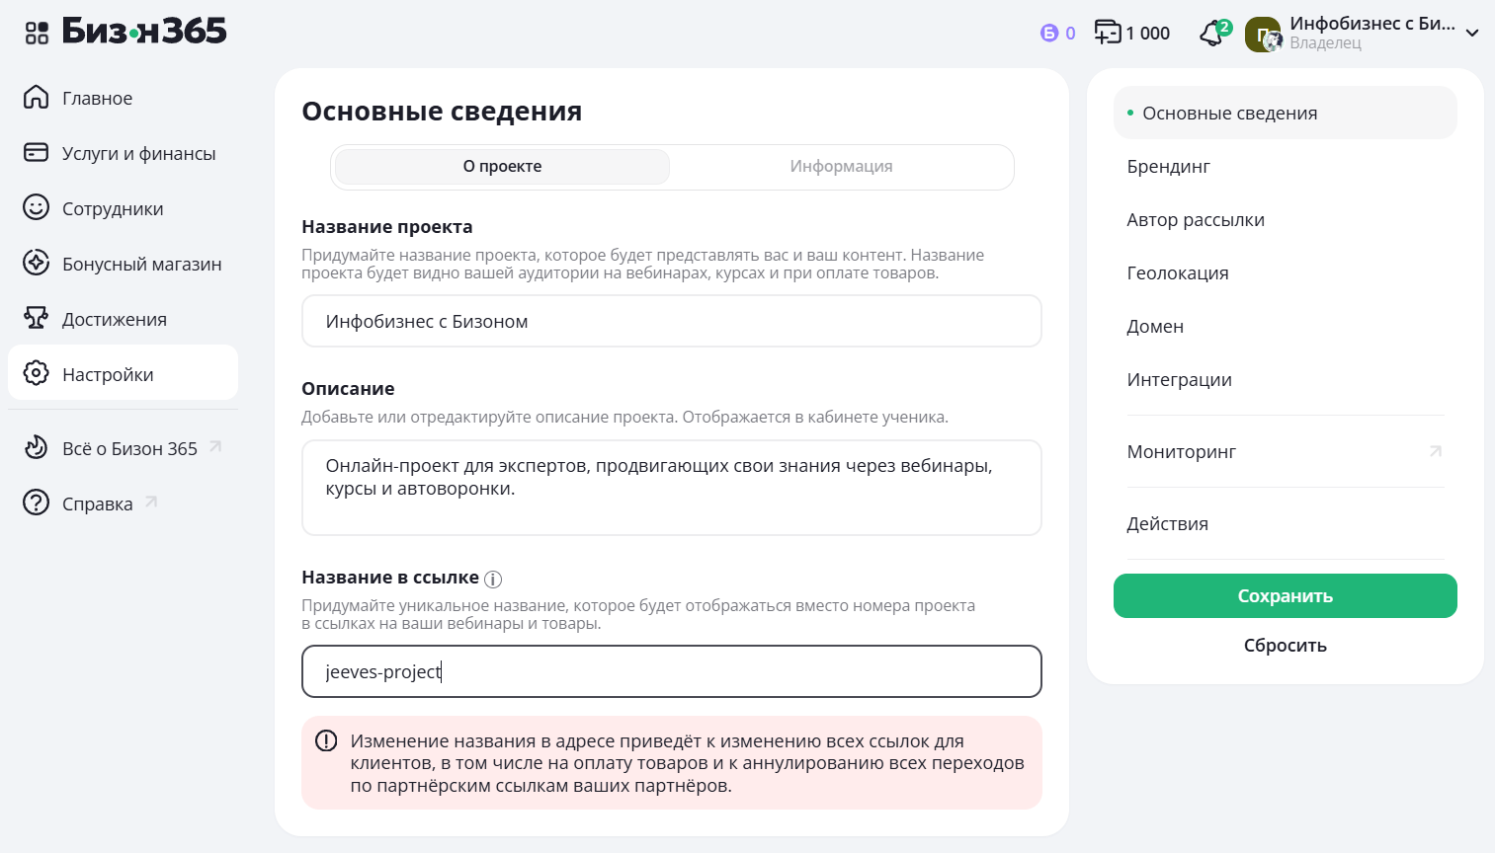The width and height of the screenshot is (1495, 853).
Task: Click the Главное home icon
Action: (37, 97)
